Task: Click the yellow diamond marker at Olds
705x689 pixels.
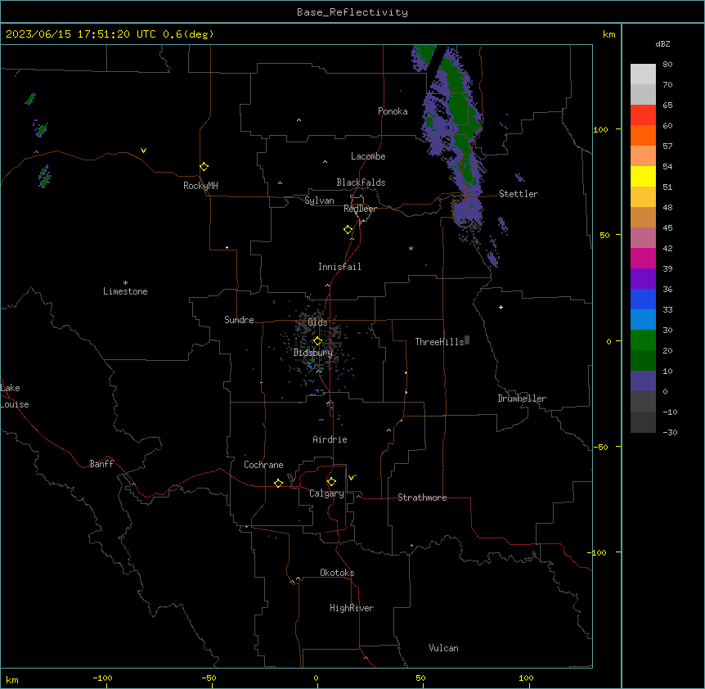Action: (x=317, y=341)
